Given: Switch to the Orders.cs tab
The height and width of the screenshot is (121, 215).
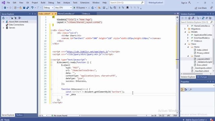Looking at the screenshot, I should pyautogui.click(x=86, y=14).
